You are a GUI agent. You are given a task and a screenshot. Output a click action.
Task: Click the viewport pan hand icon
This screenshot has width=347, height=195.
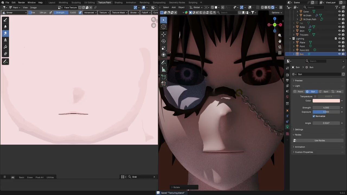(280, 41)
